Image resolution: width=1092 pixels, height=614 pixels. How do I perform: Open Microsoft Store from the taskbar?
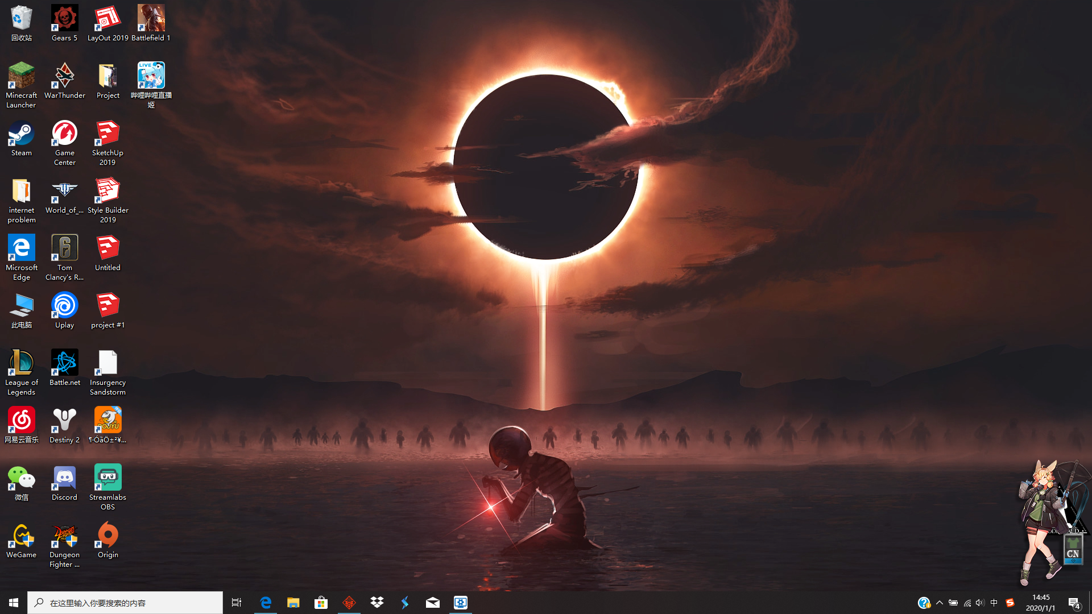[x=321, y=603]
